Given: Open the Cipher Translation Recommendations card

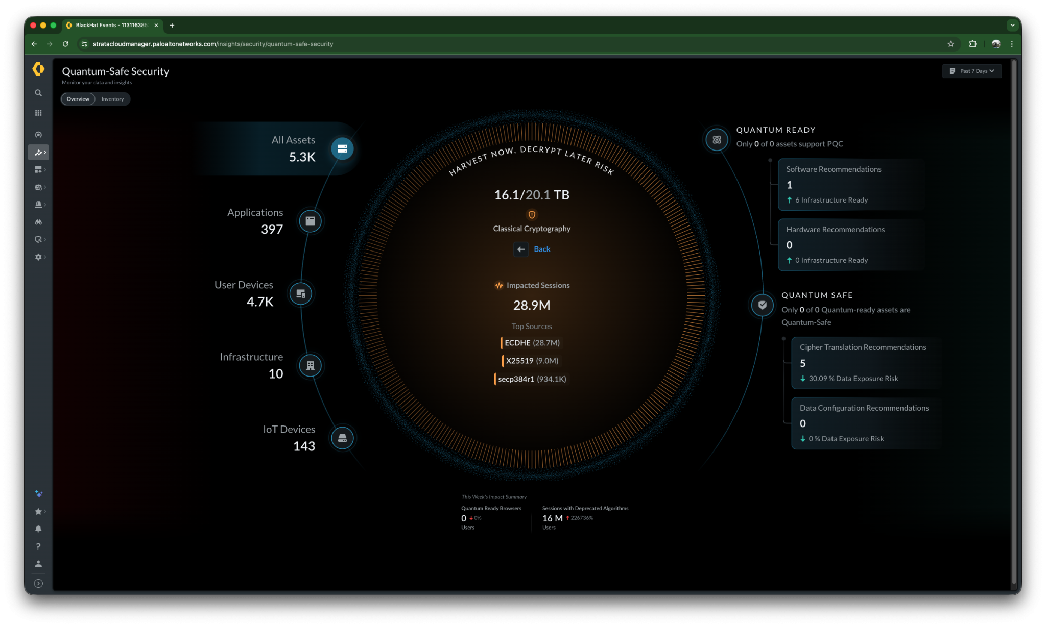Looking at the screenshot, I should pos(866,363).
